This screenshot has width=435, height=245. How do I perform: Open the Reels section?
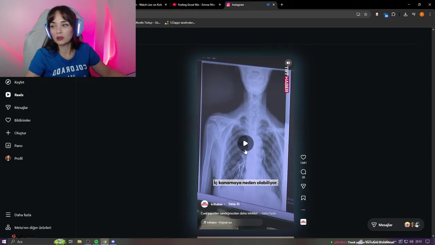pos(15,95)
